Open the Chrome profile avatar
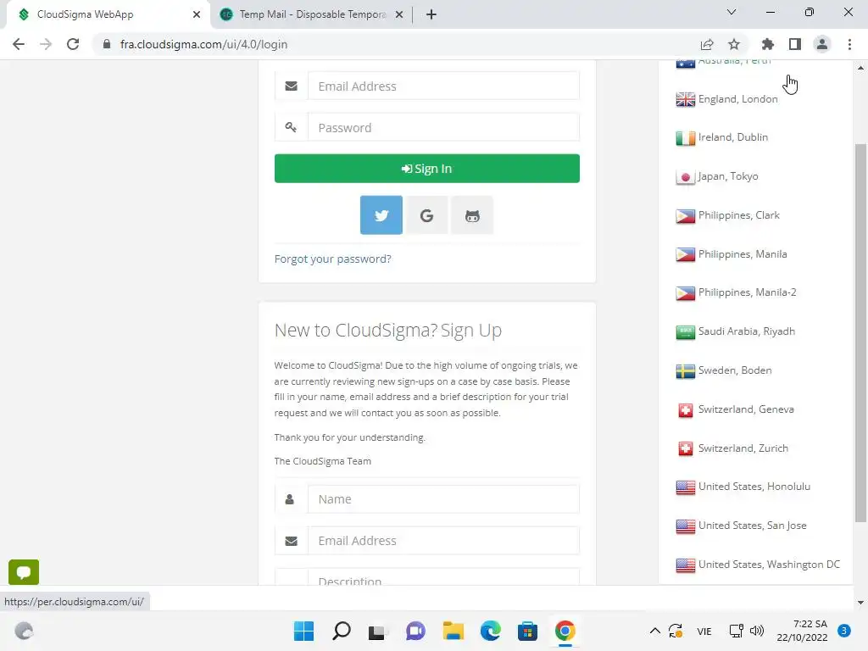This screenshot has height=651, width=868. [822, 44]
